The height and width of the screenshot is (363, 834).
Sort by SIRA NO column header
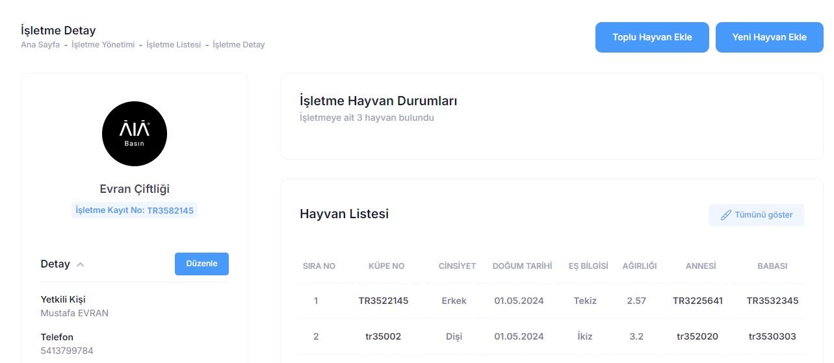(319, 266)
